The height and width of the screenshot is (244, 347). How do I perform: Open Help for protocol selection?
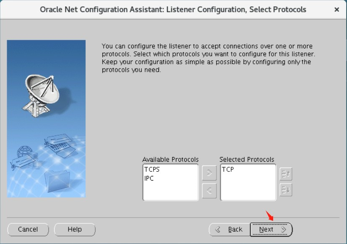(75, 229)
